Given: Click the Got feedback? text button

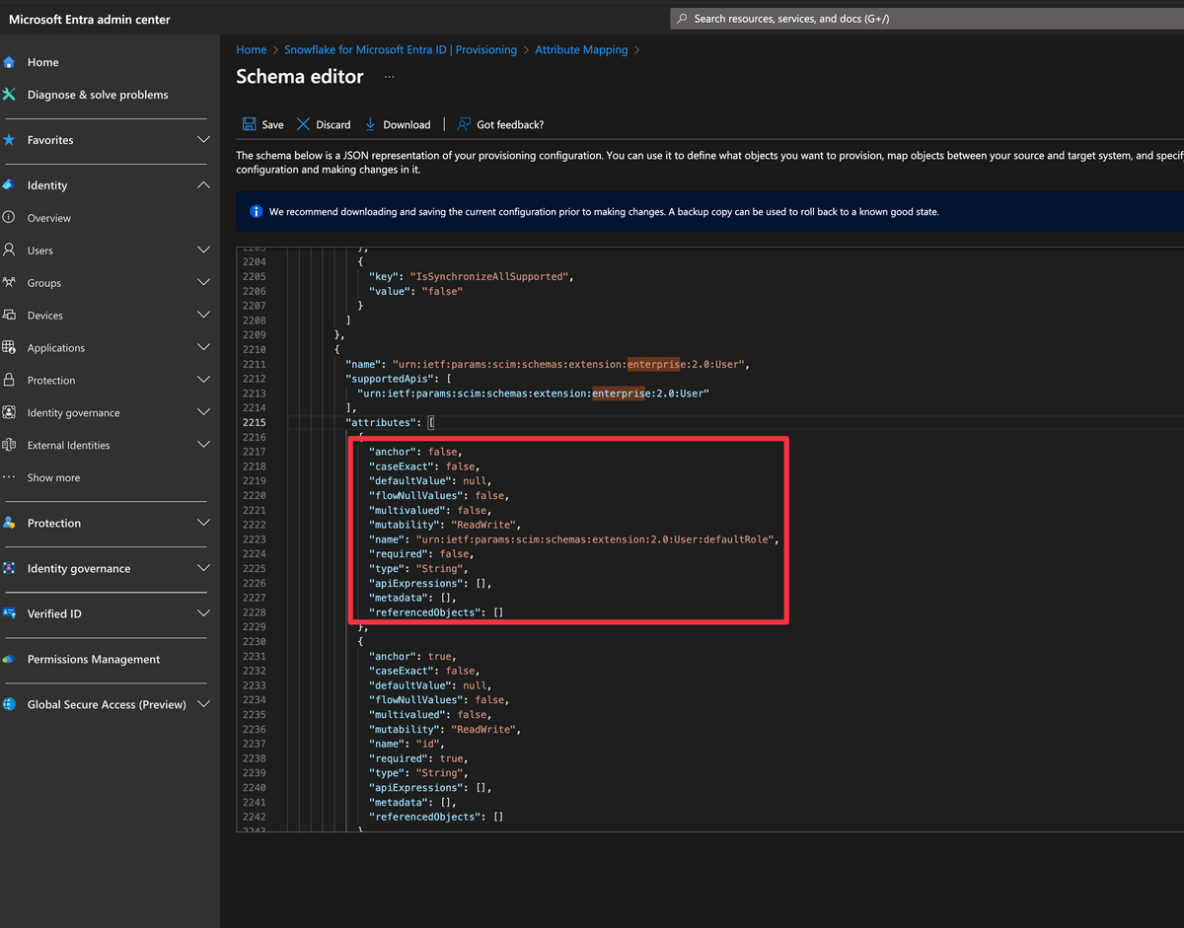Looking at the screenshot, I should (x=510, y=125).
